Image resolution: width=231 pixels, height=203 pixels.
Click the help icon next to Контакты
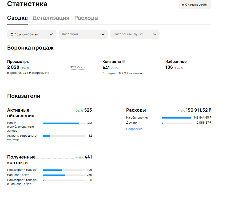[124, 62]
